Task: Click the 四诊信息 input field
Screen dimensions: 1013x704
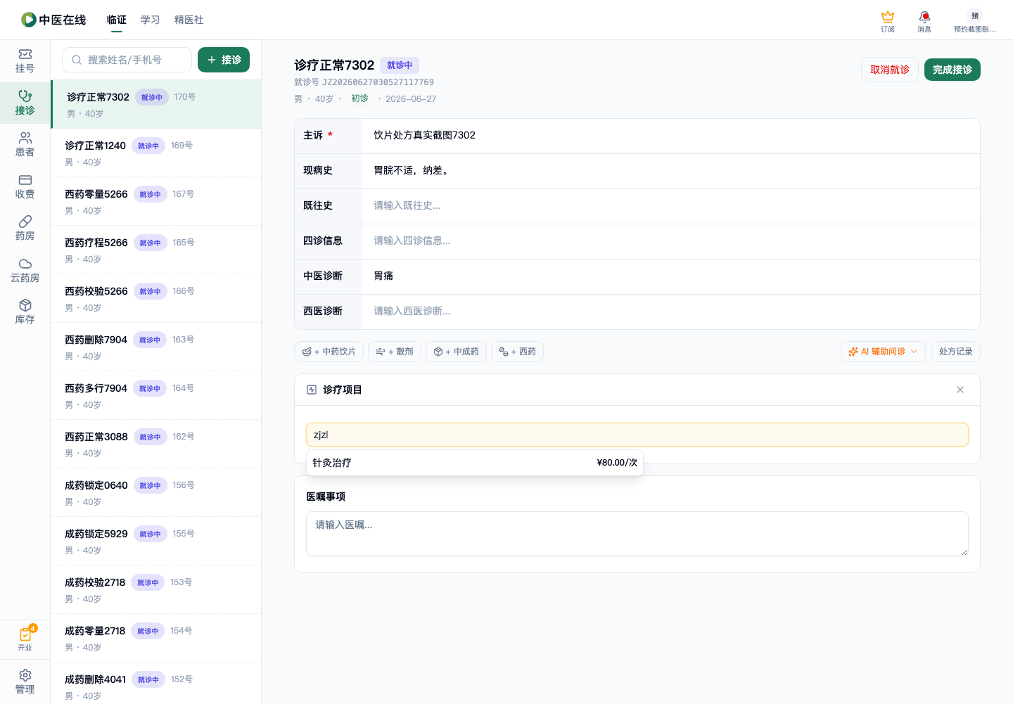Action: [x=670, y=241]
